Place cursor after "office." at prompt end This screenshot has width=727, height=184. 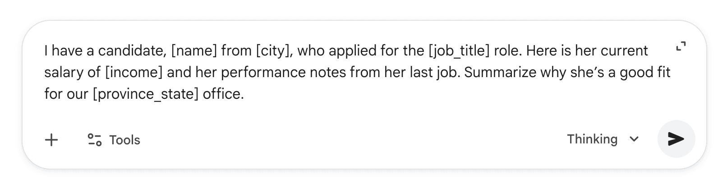(x=244, y=94)
